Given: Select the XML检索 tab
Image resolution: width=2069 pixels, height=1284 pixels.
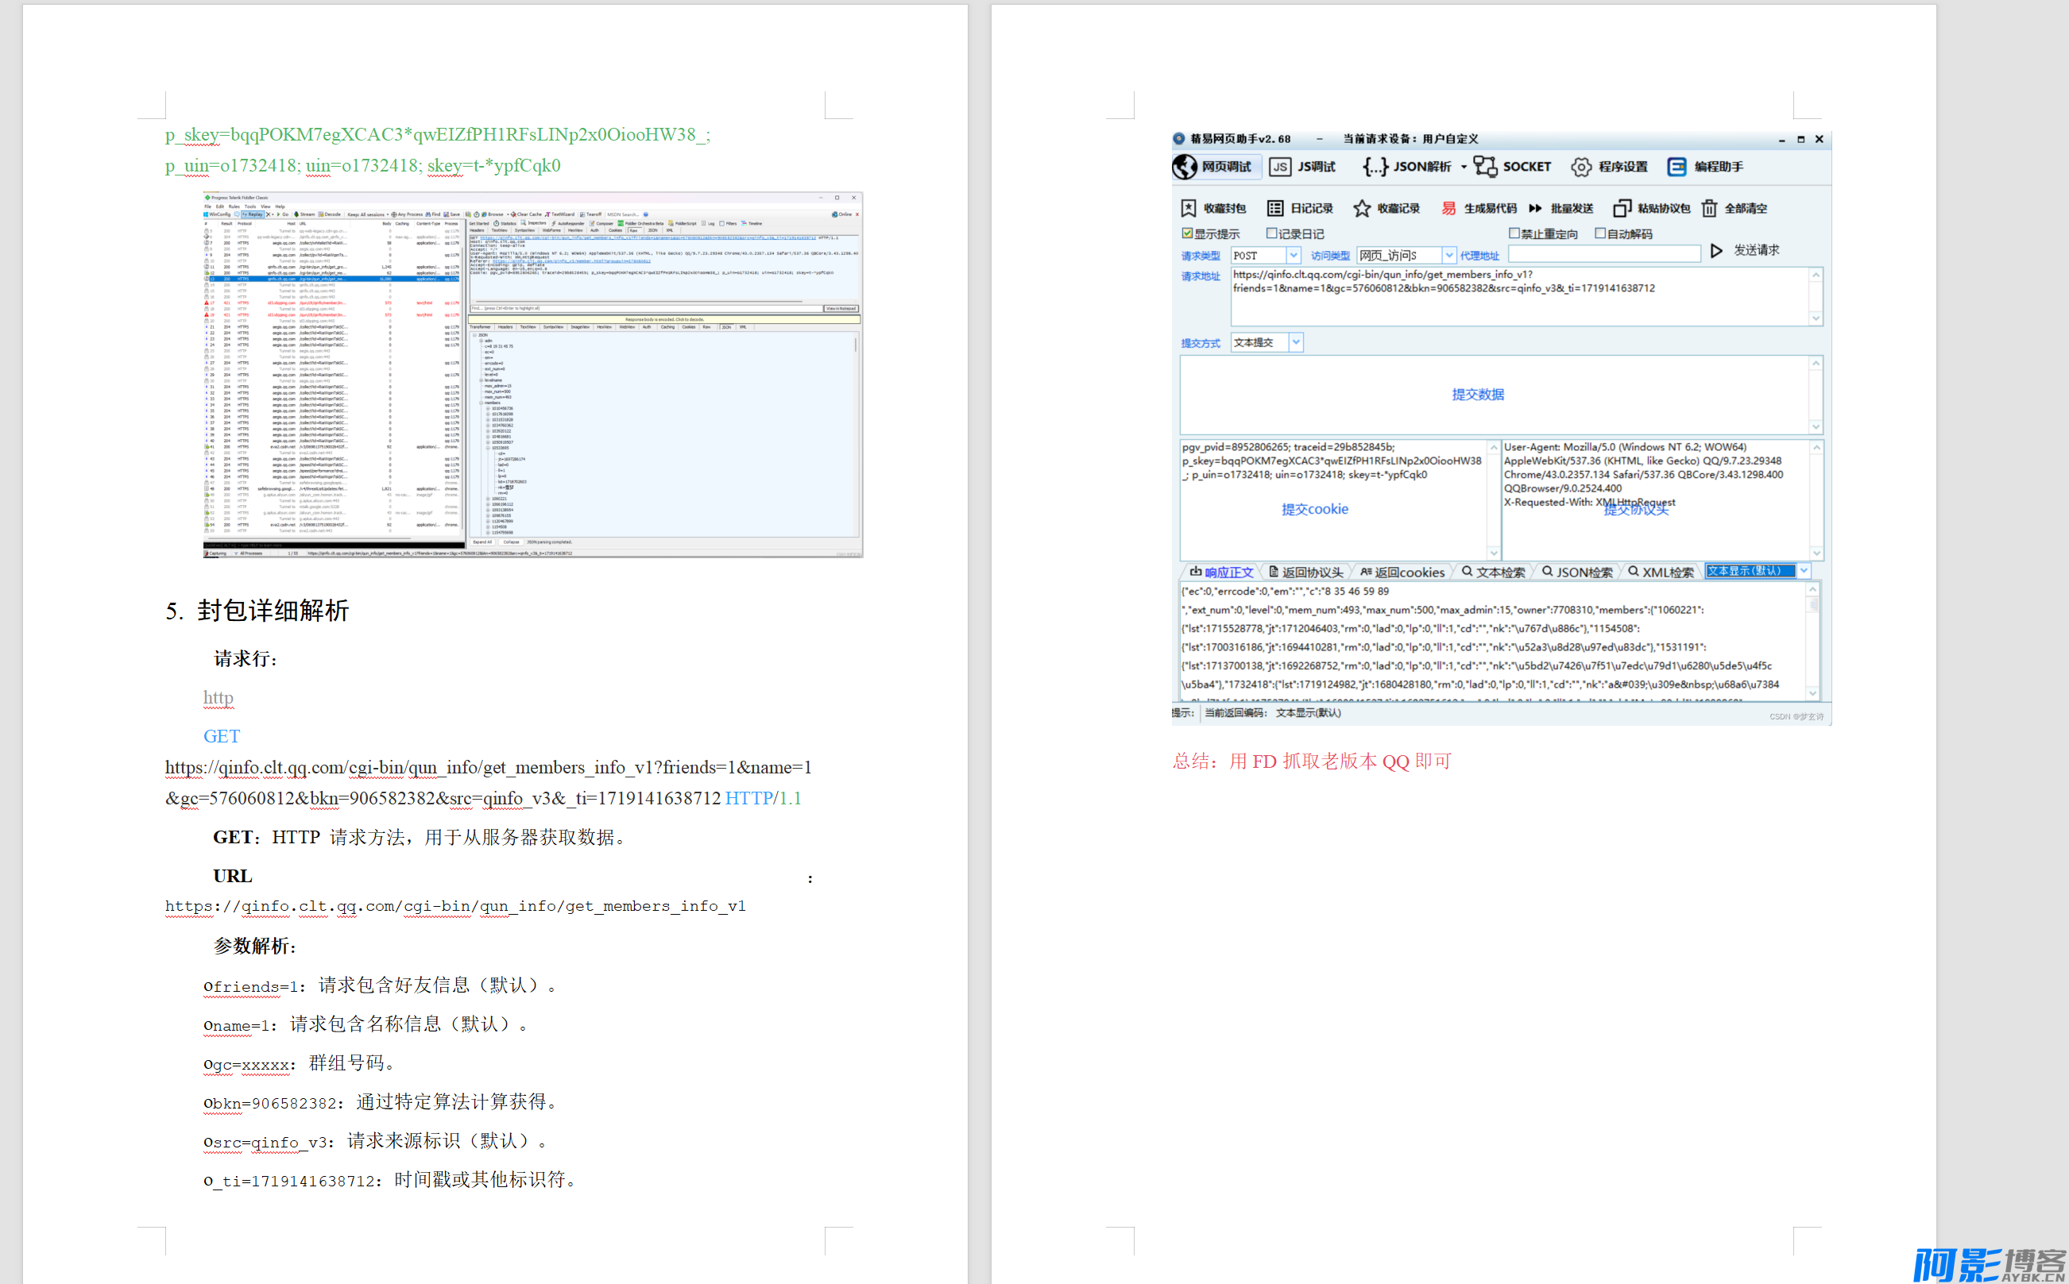Looking at the screenshot, I should (x=1661, y=572).
